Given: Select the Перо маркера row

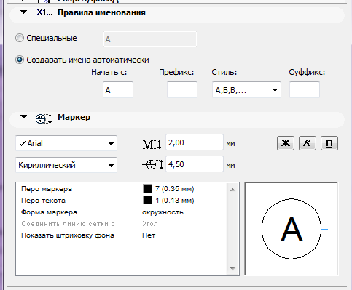Looking at the screenshot, I should click(122, 189).
